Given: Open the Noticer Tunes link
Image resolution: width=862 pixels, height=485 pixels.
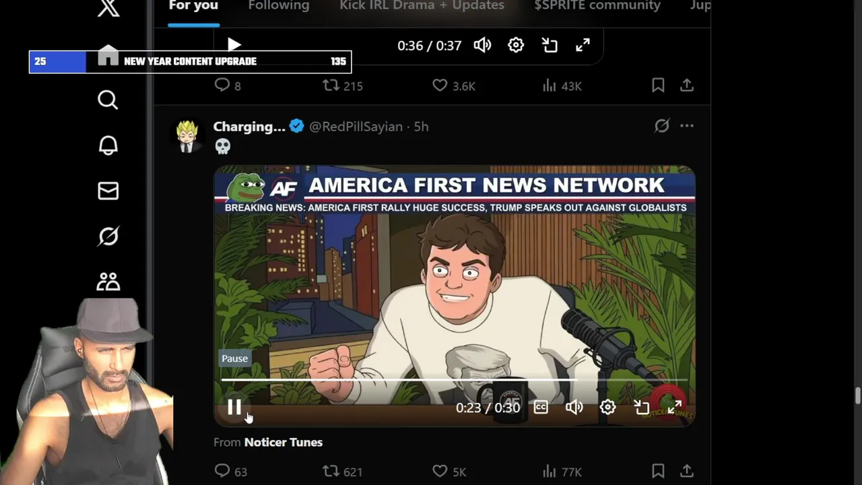Looking at the screenshot, I should click(283, 442).
